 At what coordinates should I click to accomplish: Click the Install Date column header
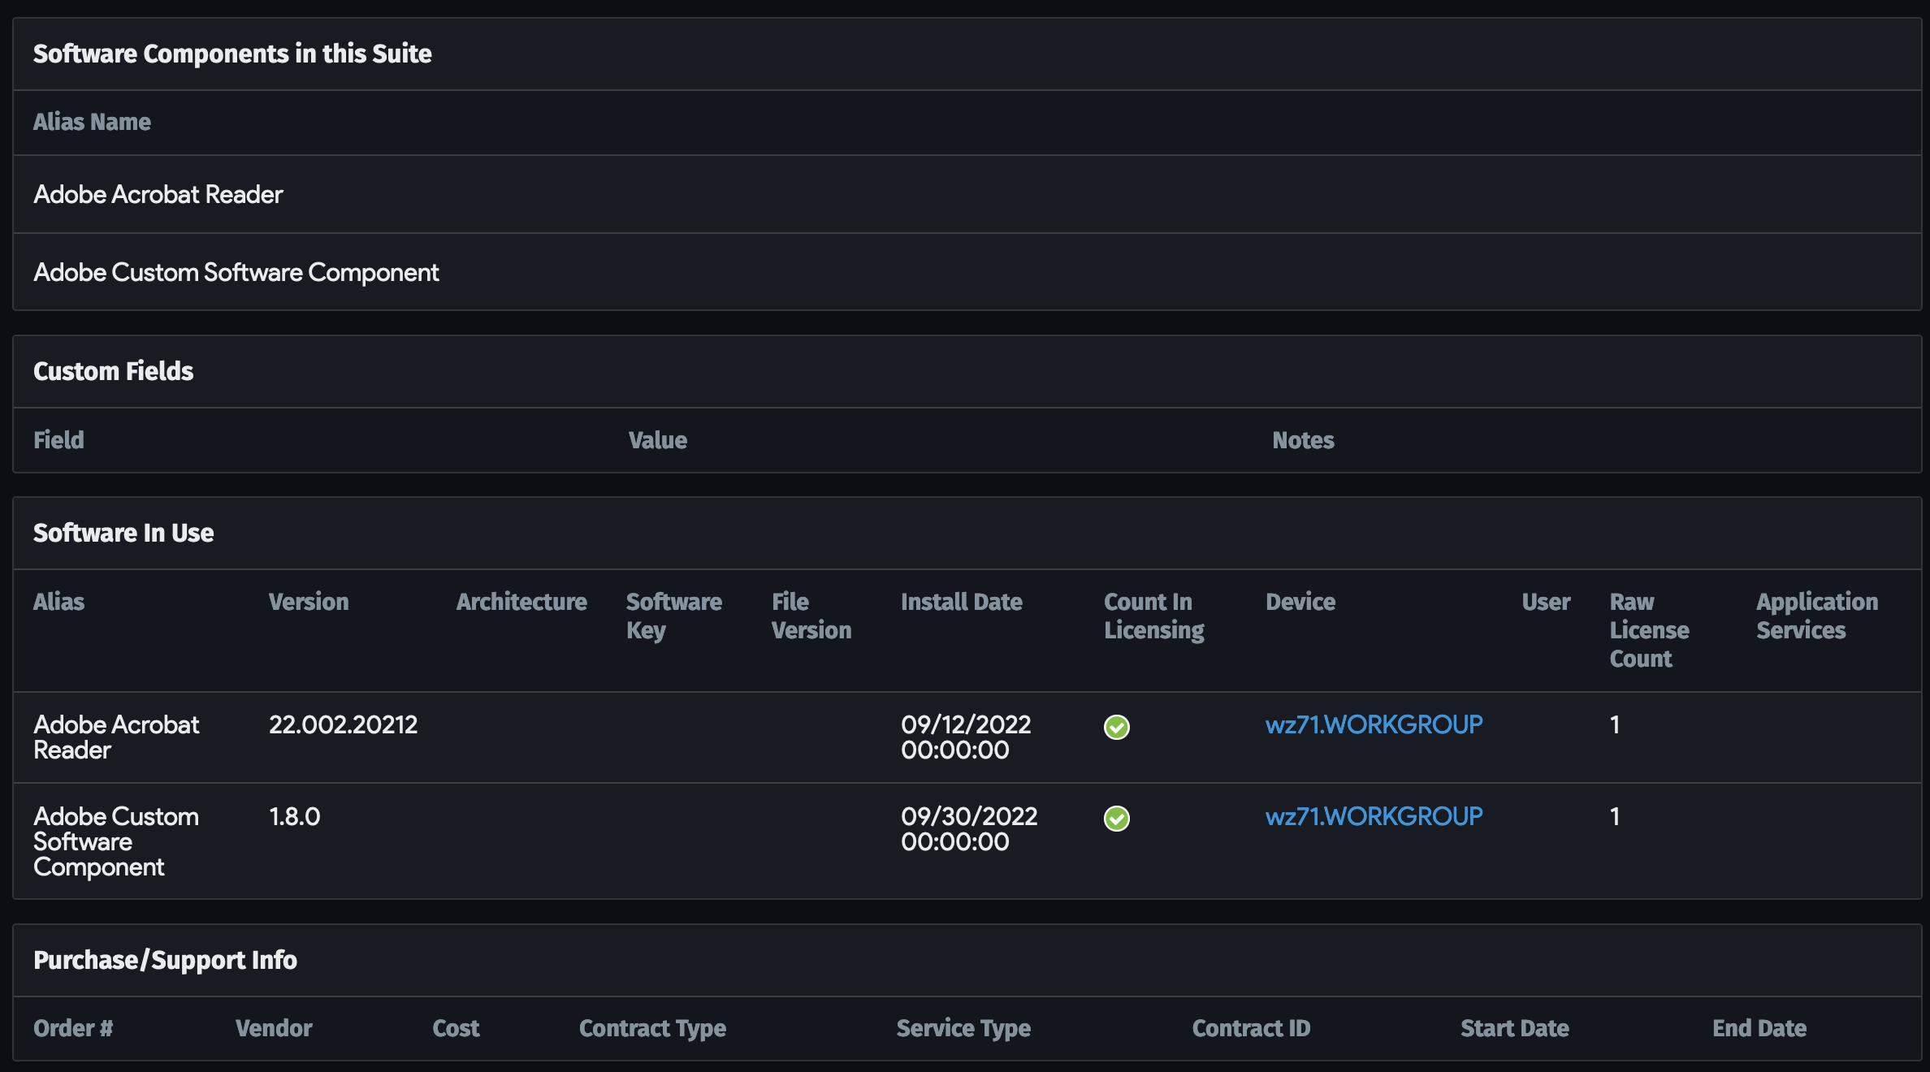(961, 602)
